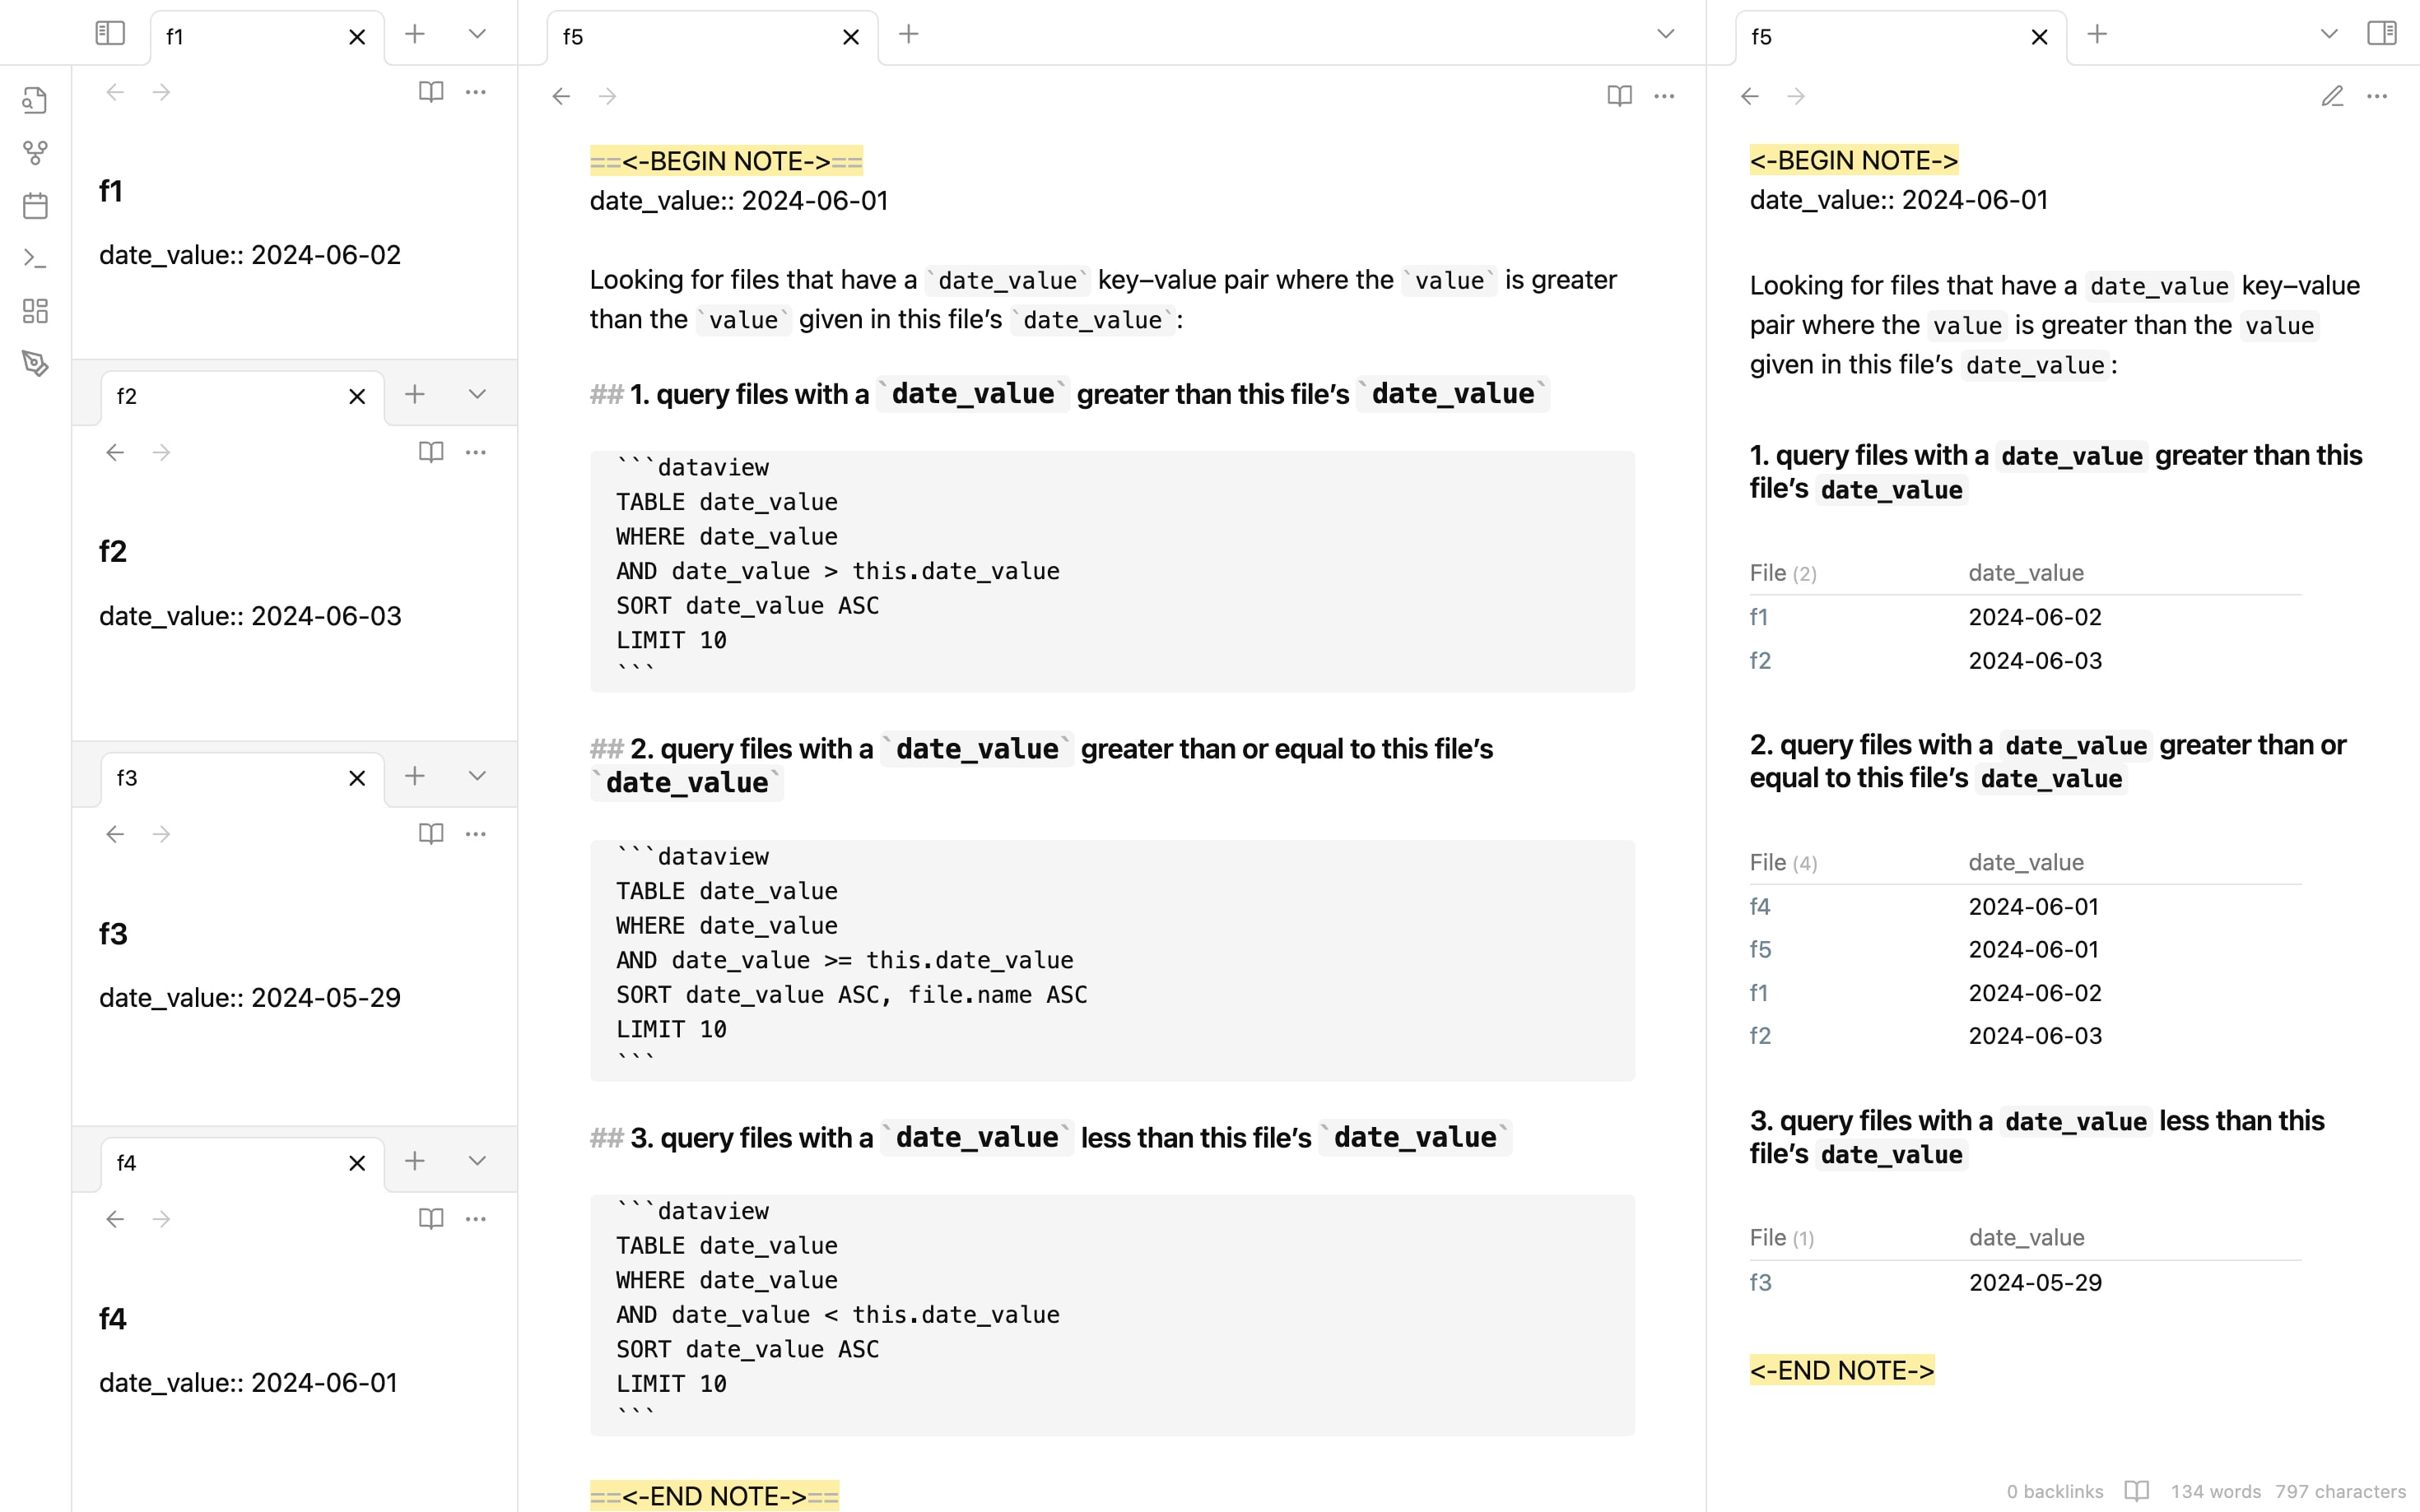Select the f2 tab
The width and height of the screenshot is (2420, 1512).
click(x=242, y=396)
